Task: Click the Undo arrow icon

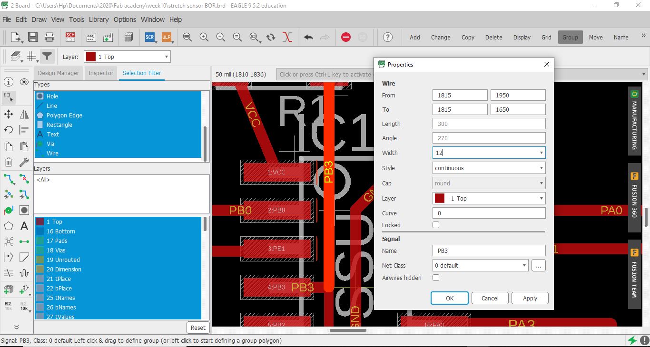Action: [308, 37]
